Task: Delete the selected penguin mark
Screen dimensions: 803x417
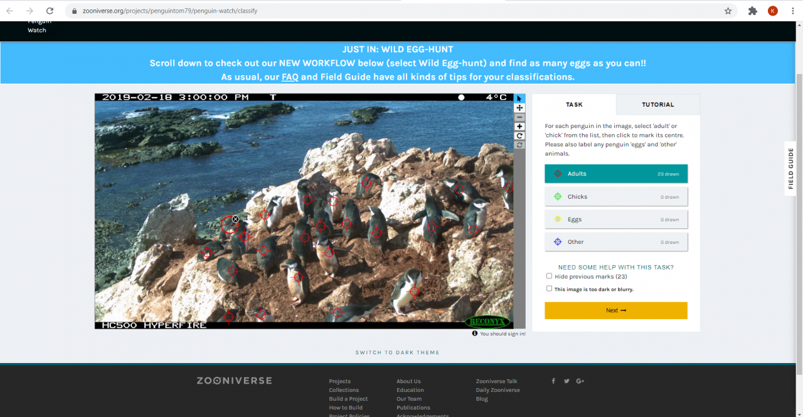Action: tap(235, 219)
